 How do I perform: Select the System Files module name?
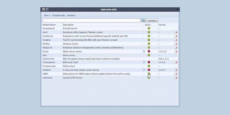point(48,59)
